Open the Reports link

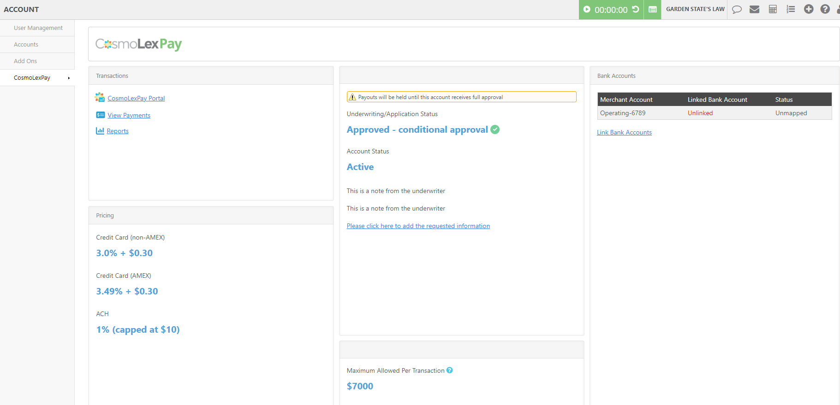point(118,131)
